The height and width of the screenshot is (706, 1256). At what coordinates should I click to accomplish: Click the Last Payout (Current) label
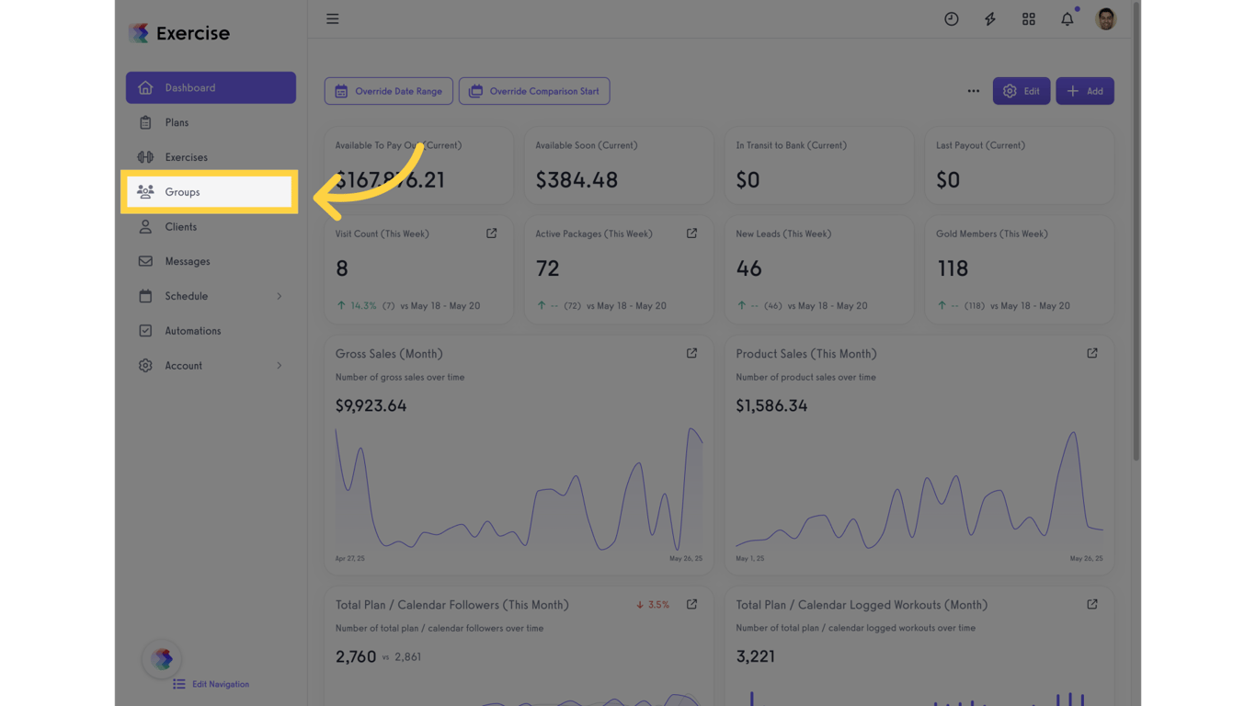pyautogui.click(x=980, y=145)
